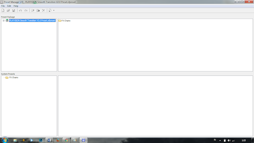The image size is (254, 143).
Task: Close the Preset Manager window
Action: [x=249, y=2]
